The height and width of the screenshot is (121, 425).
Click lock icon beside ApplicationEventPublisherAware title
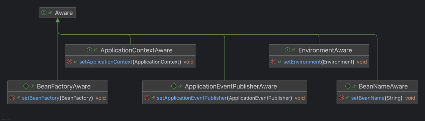(x=180, y=86)
